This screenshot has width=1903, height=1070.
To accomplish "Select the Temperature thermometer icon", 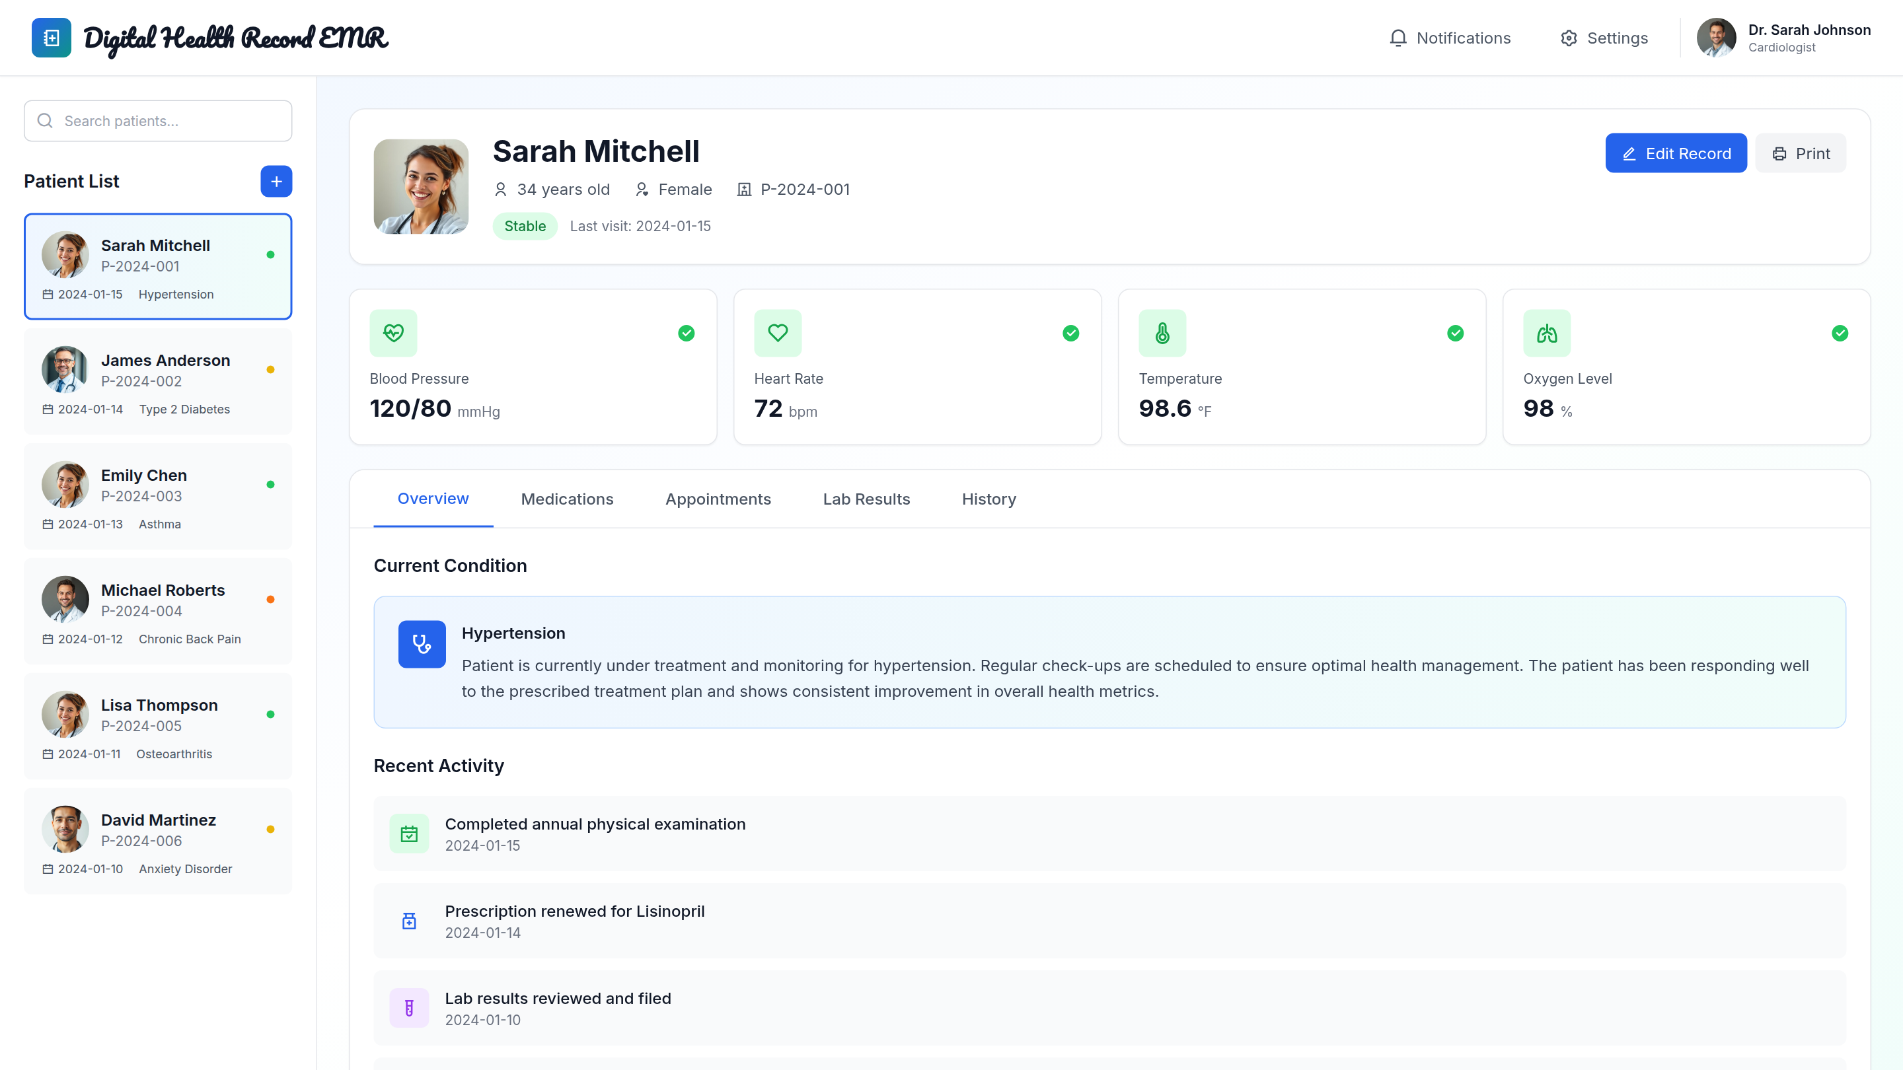I will click(1162, 333).
